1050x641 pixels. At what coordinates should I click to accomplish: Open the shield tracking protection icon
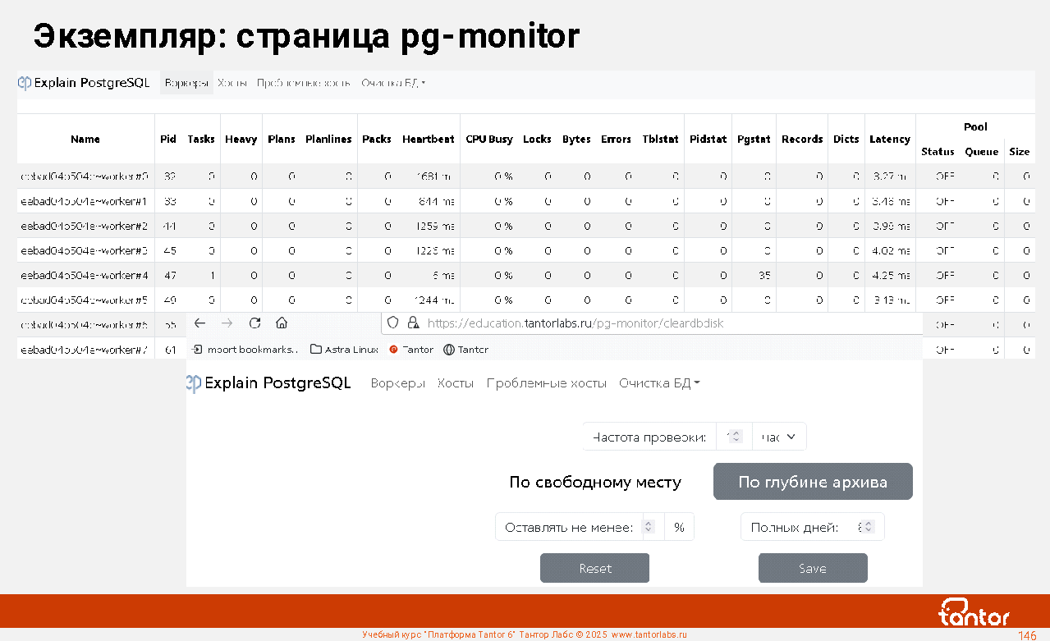(x=393, y=323)
